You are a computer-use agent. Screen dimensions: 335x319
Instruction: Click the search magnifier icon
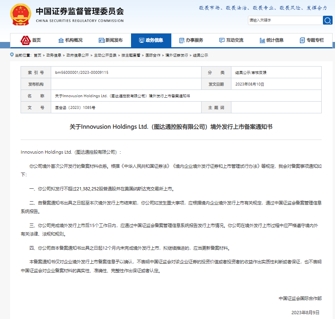click(x=328, y=20)
